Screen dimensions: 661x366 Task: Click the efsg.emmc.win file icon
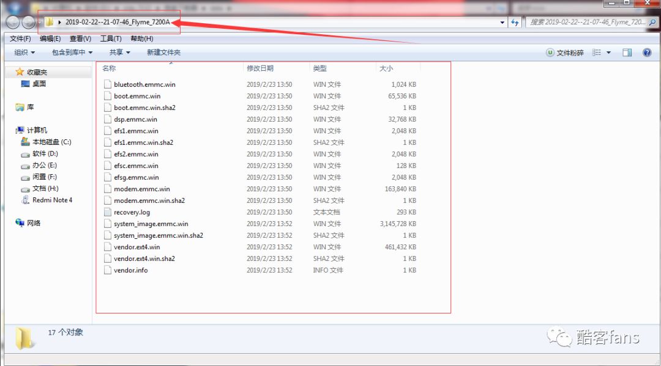tap(108, 177)
